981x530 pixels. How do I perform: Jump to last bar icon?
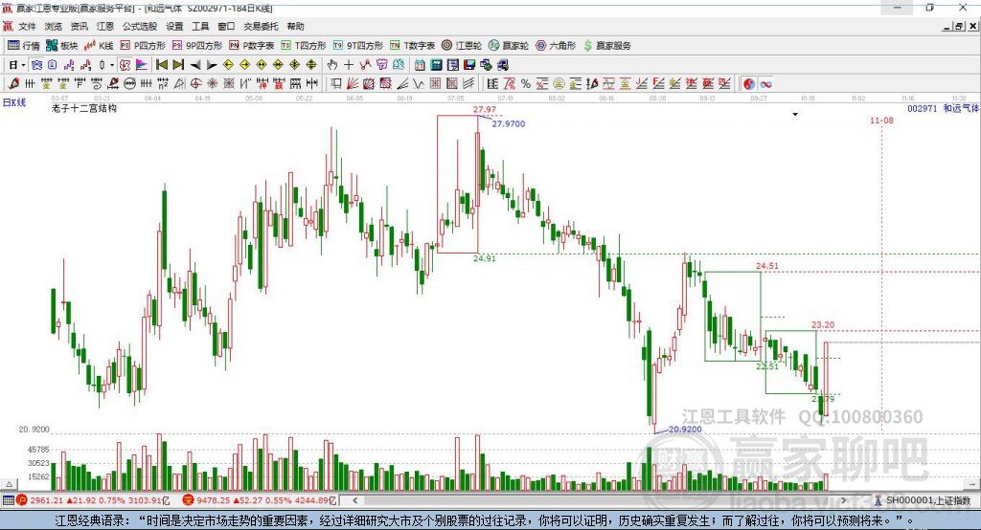point(178,65)
